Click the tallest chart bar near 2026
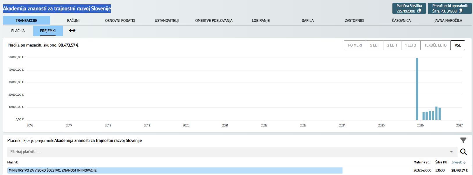 tap(417, 89)
